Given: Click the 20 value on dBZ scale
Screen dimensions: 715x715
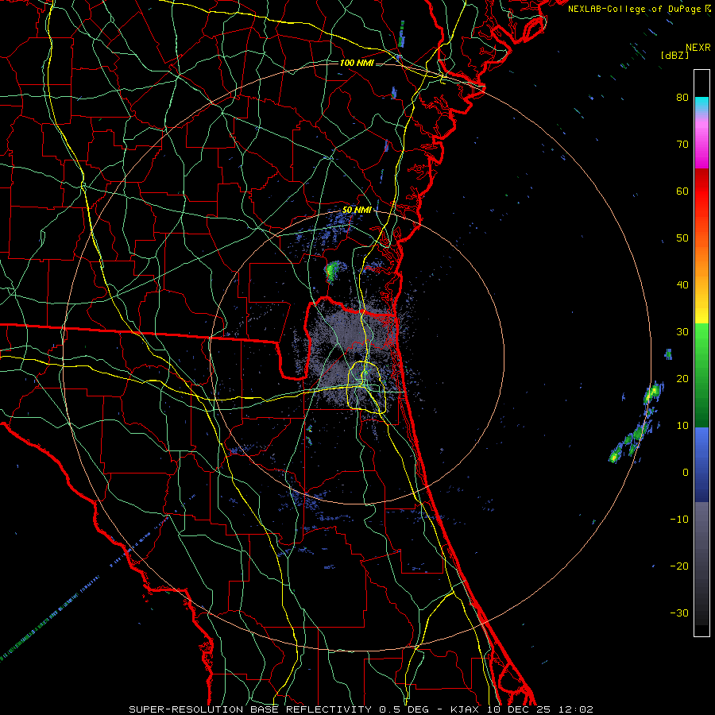Looking at the screenshot, I should [x=682, y=379].
